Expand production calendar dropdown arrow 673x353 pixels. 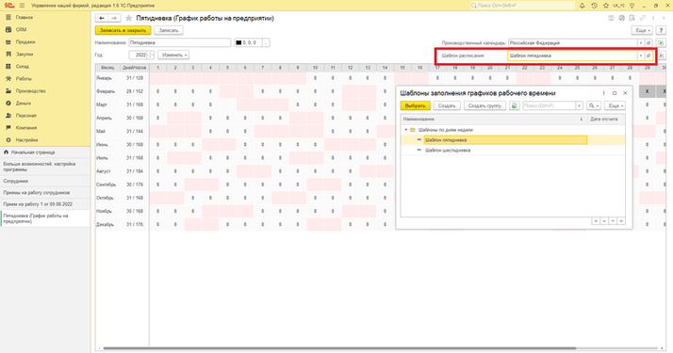tap(641, 43)
